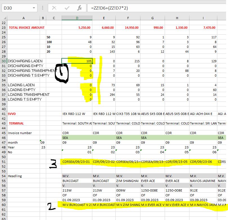The image size is (228, 220).
Task: Select the row 23 header
Action: (x=3, y=28)
